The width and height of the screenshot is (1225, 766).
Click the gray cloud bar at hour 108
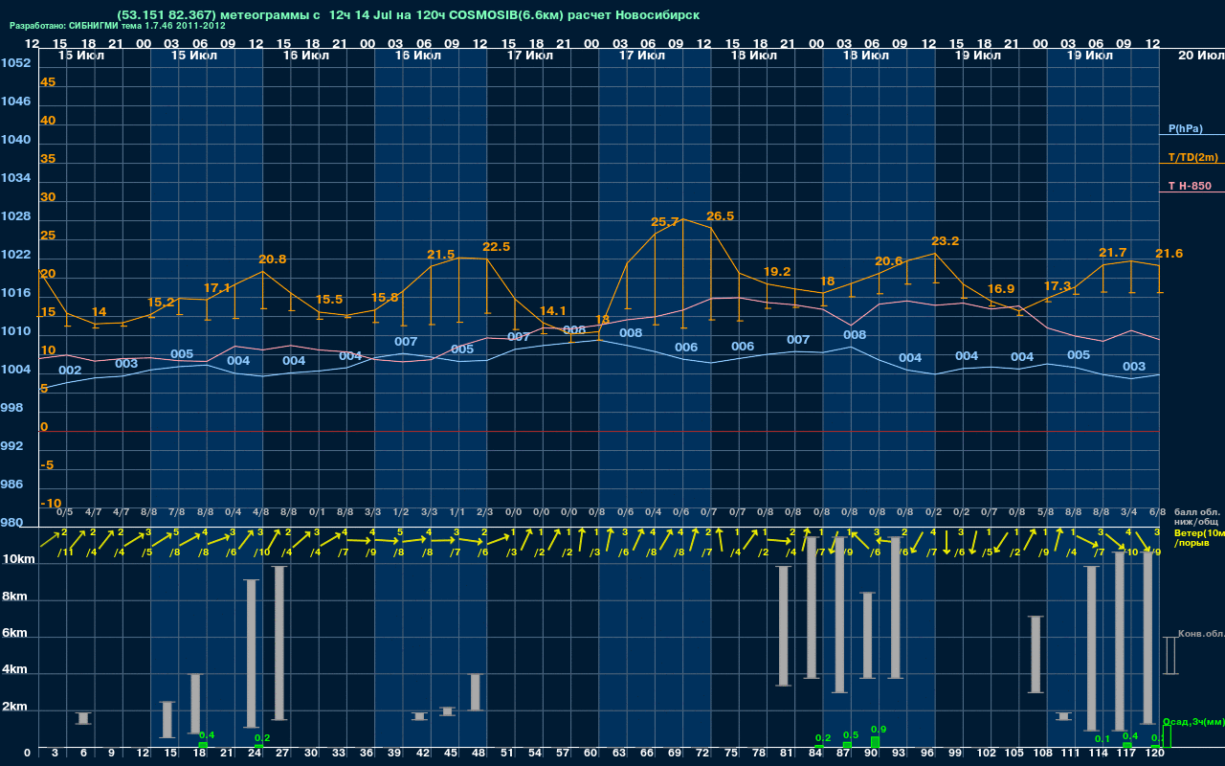click(1036, 654)
